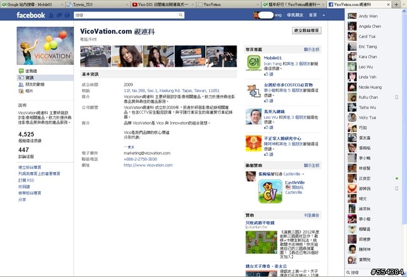Open the friends activity icon in the sidebar
This screenshot has width=407, height=277.
pyautogui.click(x=21, y=84)
